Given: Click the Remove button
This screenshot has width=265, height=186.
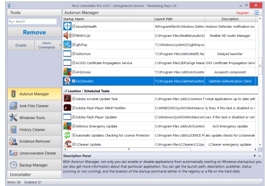Looking at the screenshot, I should point(34,32).
